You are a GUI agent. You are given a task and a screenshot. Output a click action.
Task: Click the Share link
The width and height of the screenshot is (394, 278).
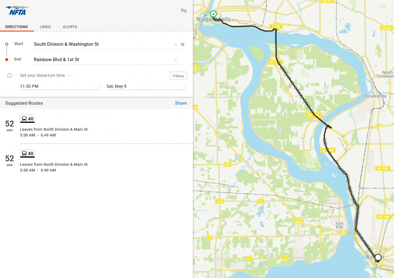coord(181,103)
